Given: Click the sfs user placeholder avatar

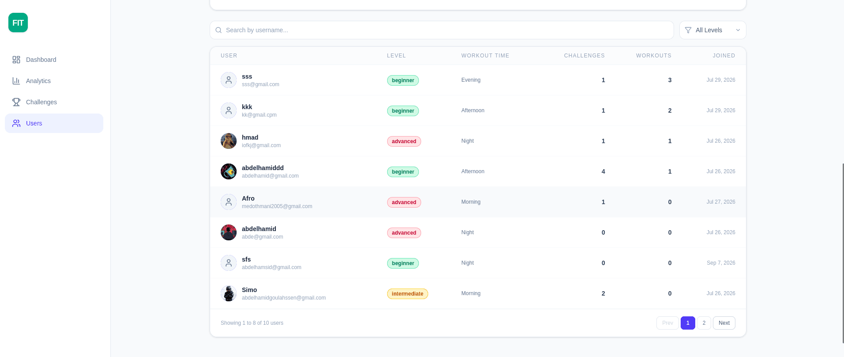Looking at the screenshot, I should click(229, 263).
